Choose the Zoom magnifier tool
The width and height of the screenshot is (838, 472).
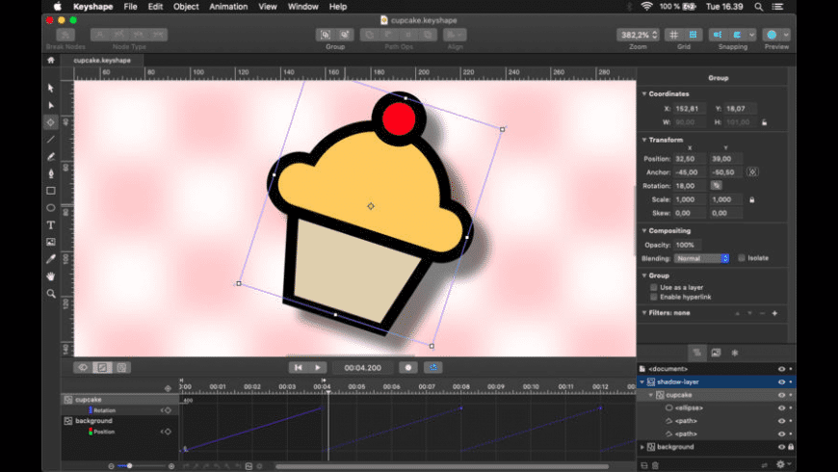pyautogui.click(x=51, y=294)
